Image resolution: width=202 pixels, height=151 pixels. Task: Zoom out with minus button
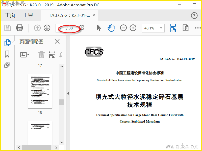(x=123, y=28)
